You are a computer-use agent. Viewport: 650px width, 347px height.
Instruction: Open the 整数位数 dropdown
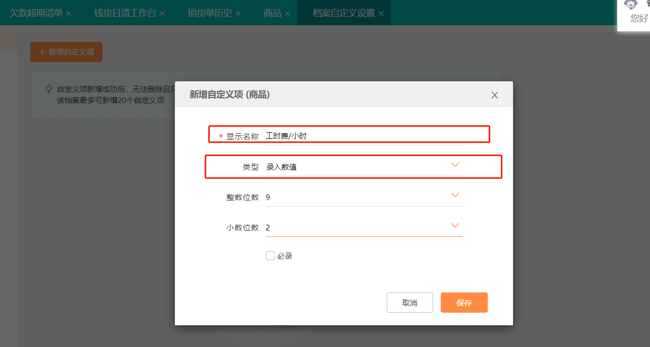(x=455, y=195)
